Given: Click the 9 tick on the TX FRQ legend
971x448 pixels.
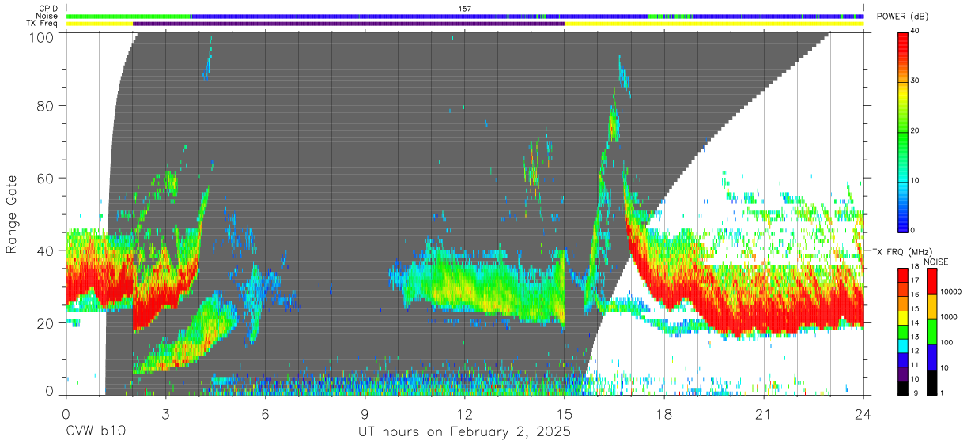Looking at the screenshot, I should (916, 393).
